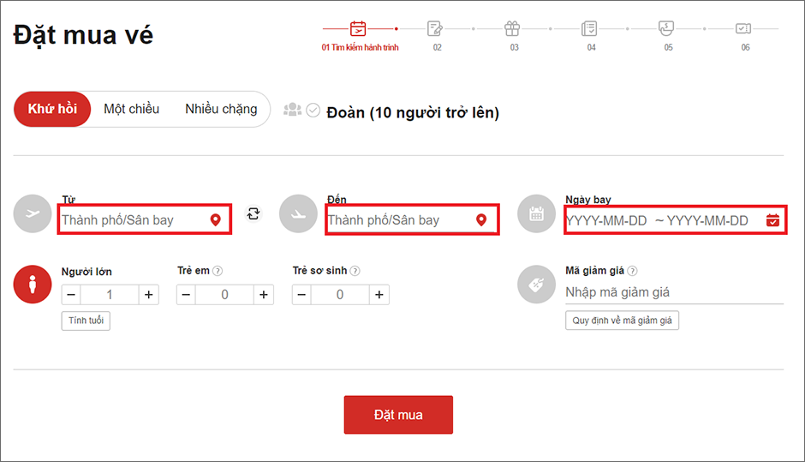Screen dimensions: 805x462
Task: Decrease the Trẻ em passenger count
Action: [x=186, y=295]
